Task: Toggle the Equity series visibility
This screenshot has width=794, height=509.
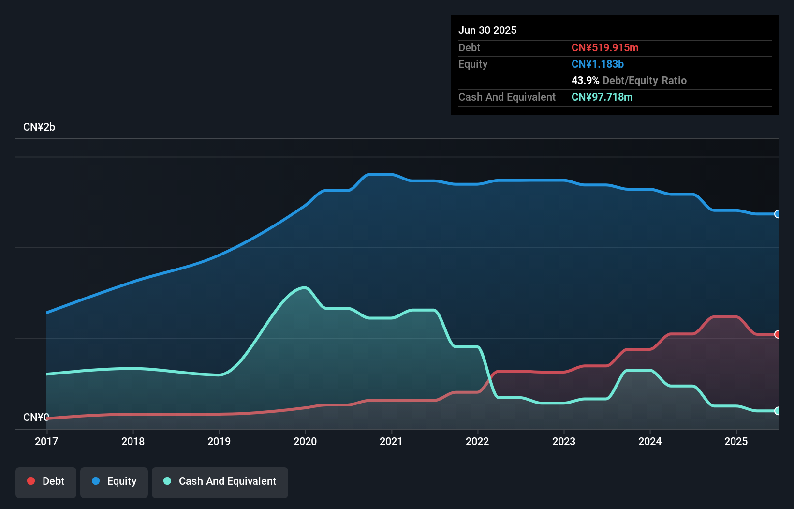Action: 114,481
